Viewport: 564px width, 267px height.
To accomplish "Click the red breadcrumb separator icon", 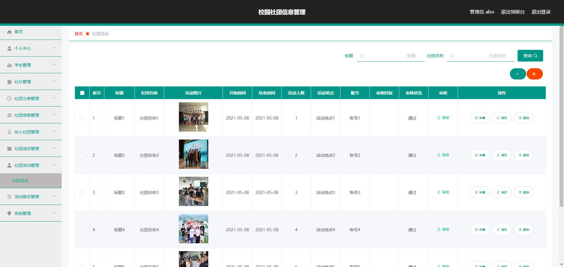I will [88, 34].
